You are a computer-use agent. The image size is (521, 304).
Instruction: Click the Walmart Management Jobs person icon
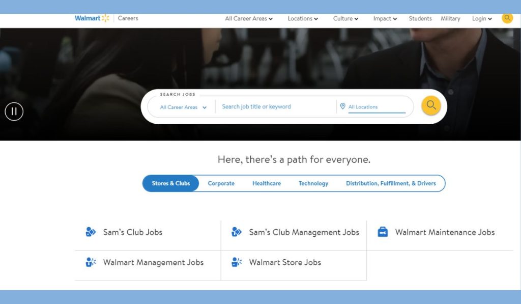coord(90,262)
